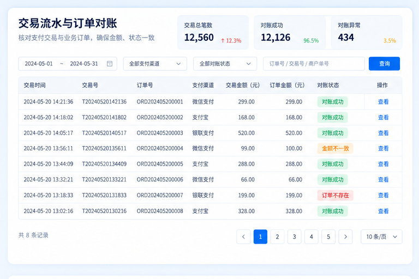The image size is (419, 279).
Task: Open the 对账成功 12,126 stat card
Action: tap(290, 32)
